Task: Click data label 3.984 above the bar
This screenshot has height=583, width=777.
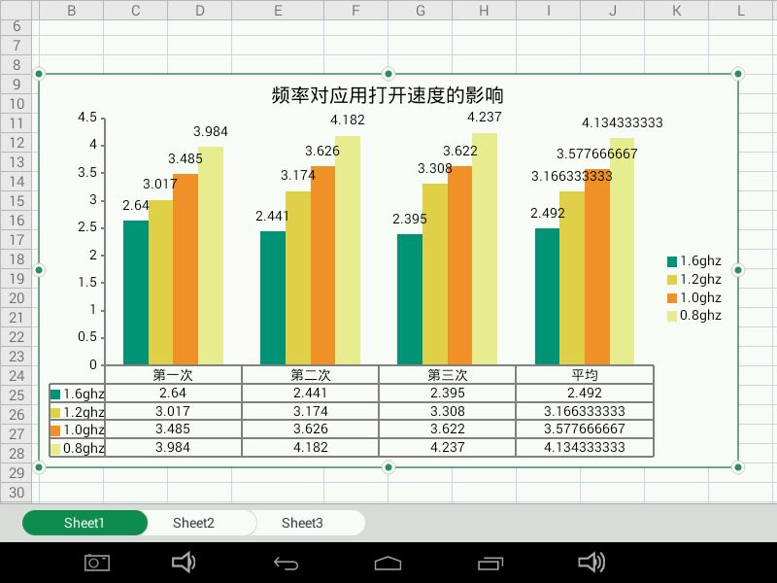Action: tap(211, 131)
